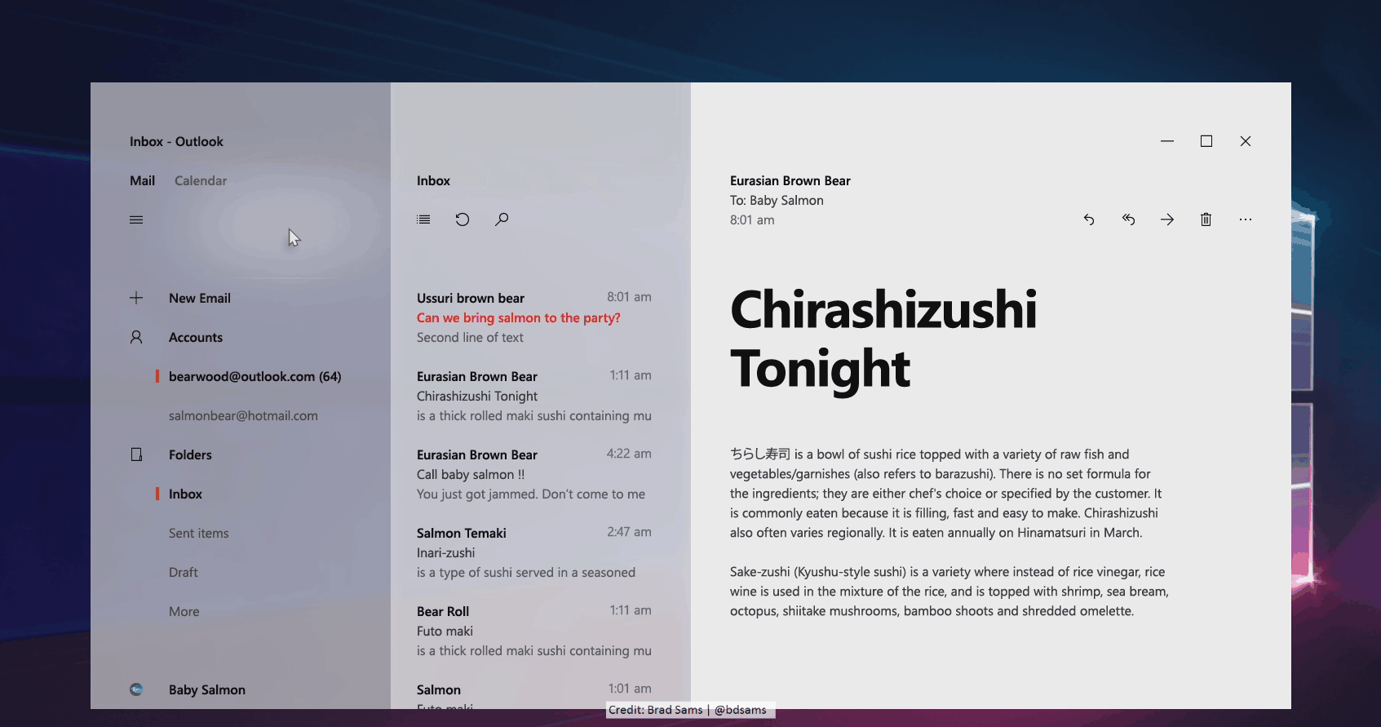This screenshot has width=1381, height=727.
Task: Select salmonbear@hotmail.com account
Action: pos(243,415)
